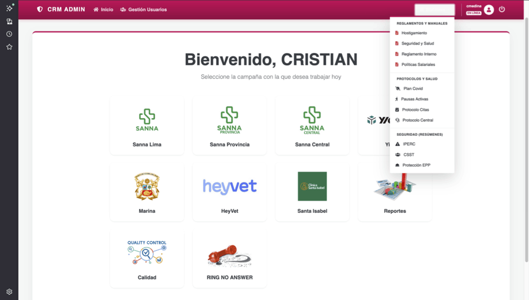Open the Reglamento Interno document
The width and height of the screenshot is (529, 300).
[419, 54]
